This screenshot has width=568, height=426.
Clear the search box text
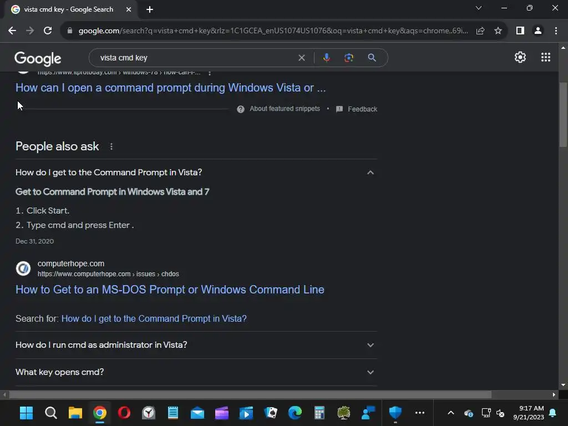click(301, 58)
